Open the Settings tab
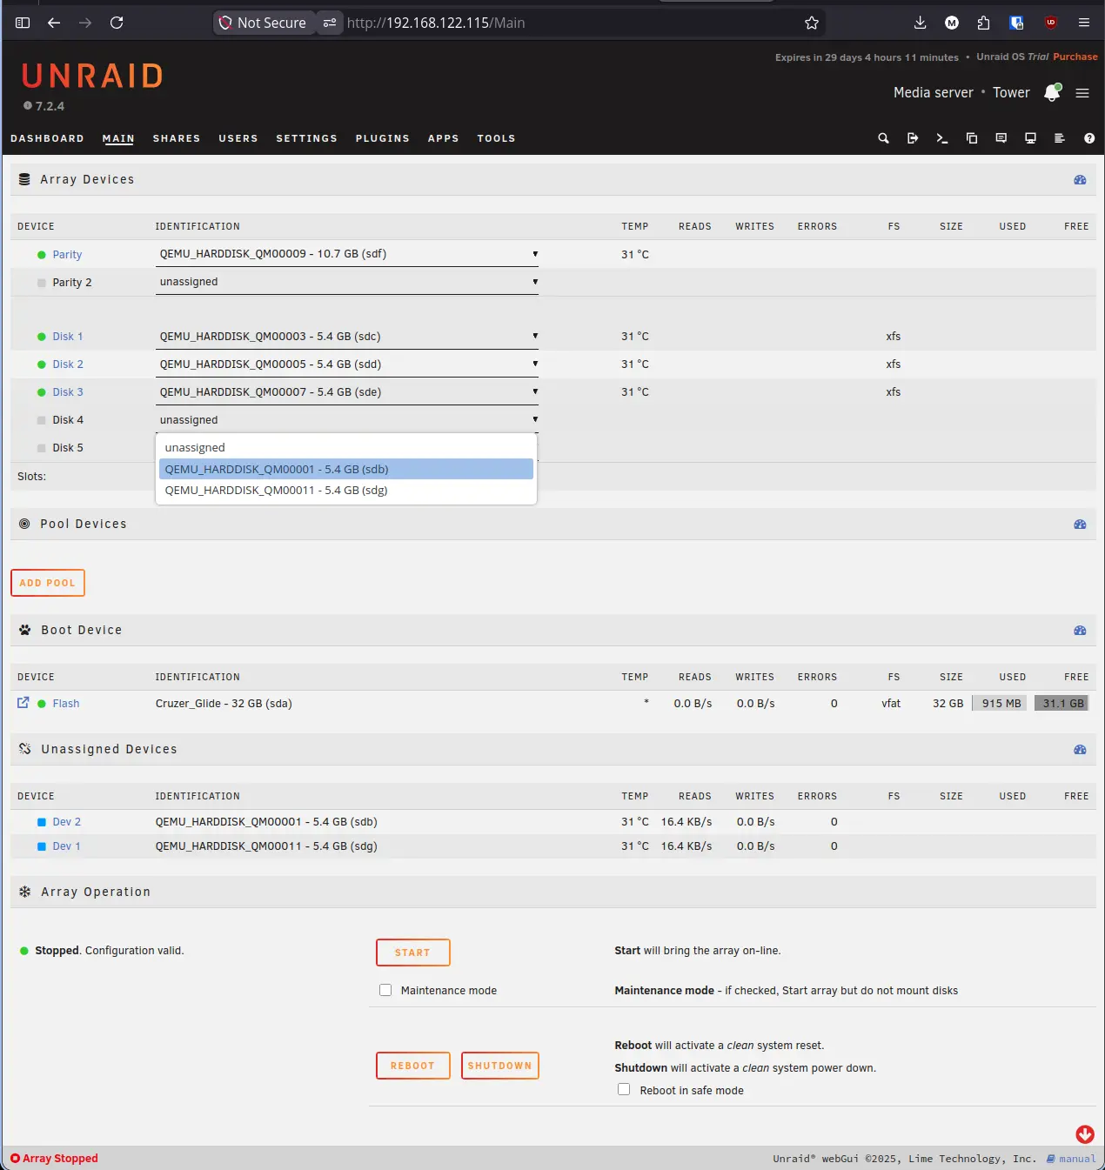Image resolution: width=1105 pixels, height=1170 pixels. (x=306, y=138)
